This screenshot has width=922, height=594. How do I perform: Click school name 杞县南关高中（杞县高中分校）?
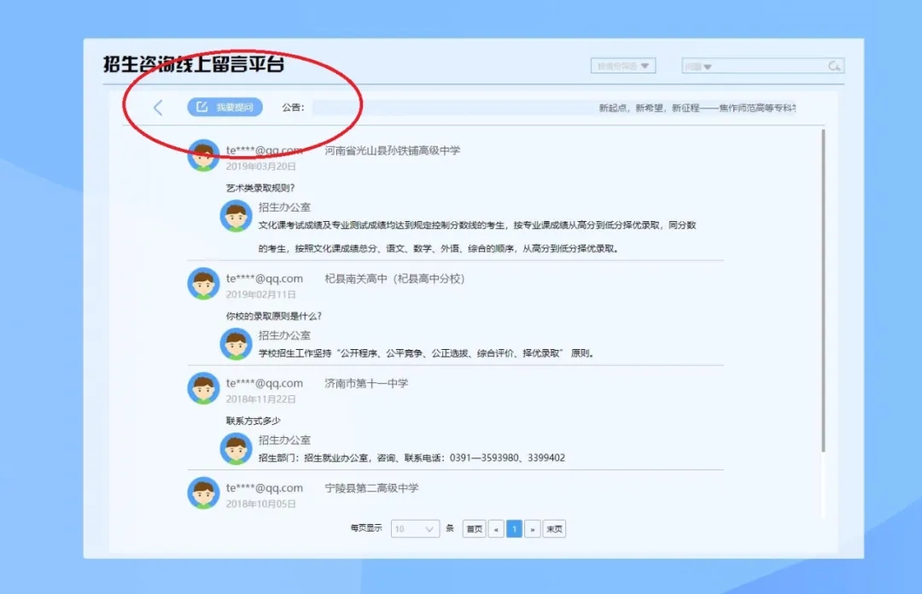[x=394, y=279]
